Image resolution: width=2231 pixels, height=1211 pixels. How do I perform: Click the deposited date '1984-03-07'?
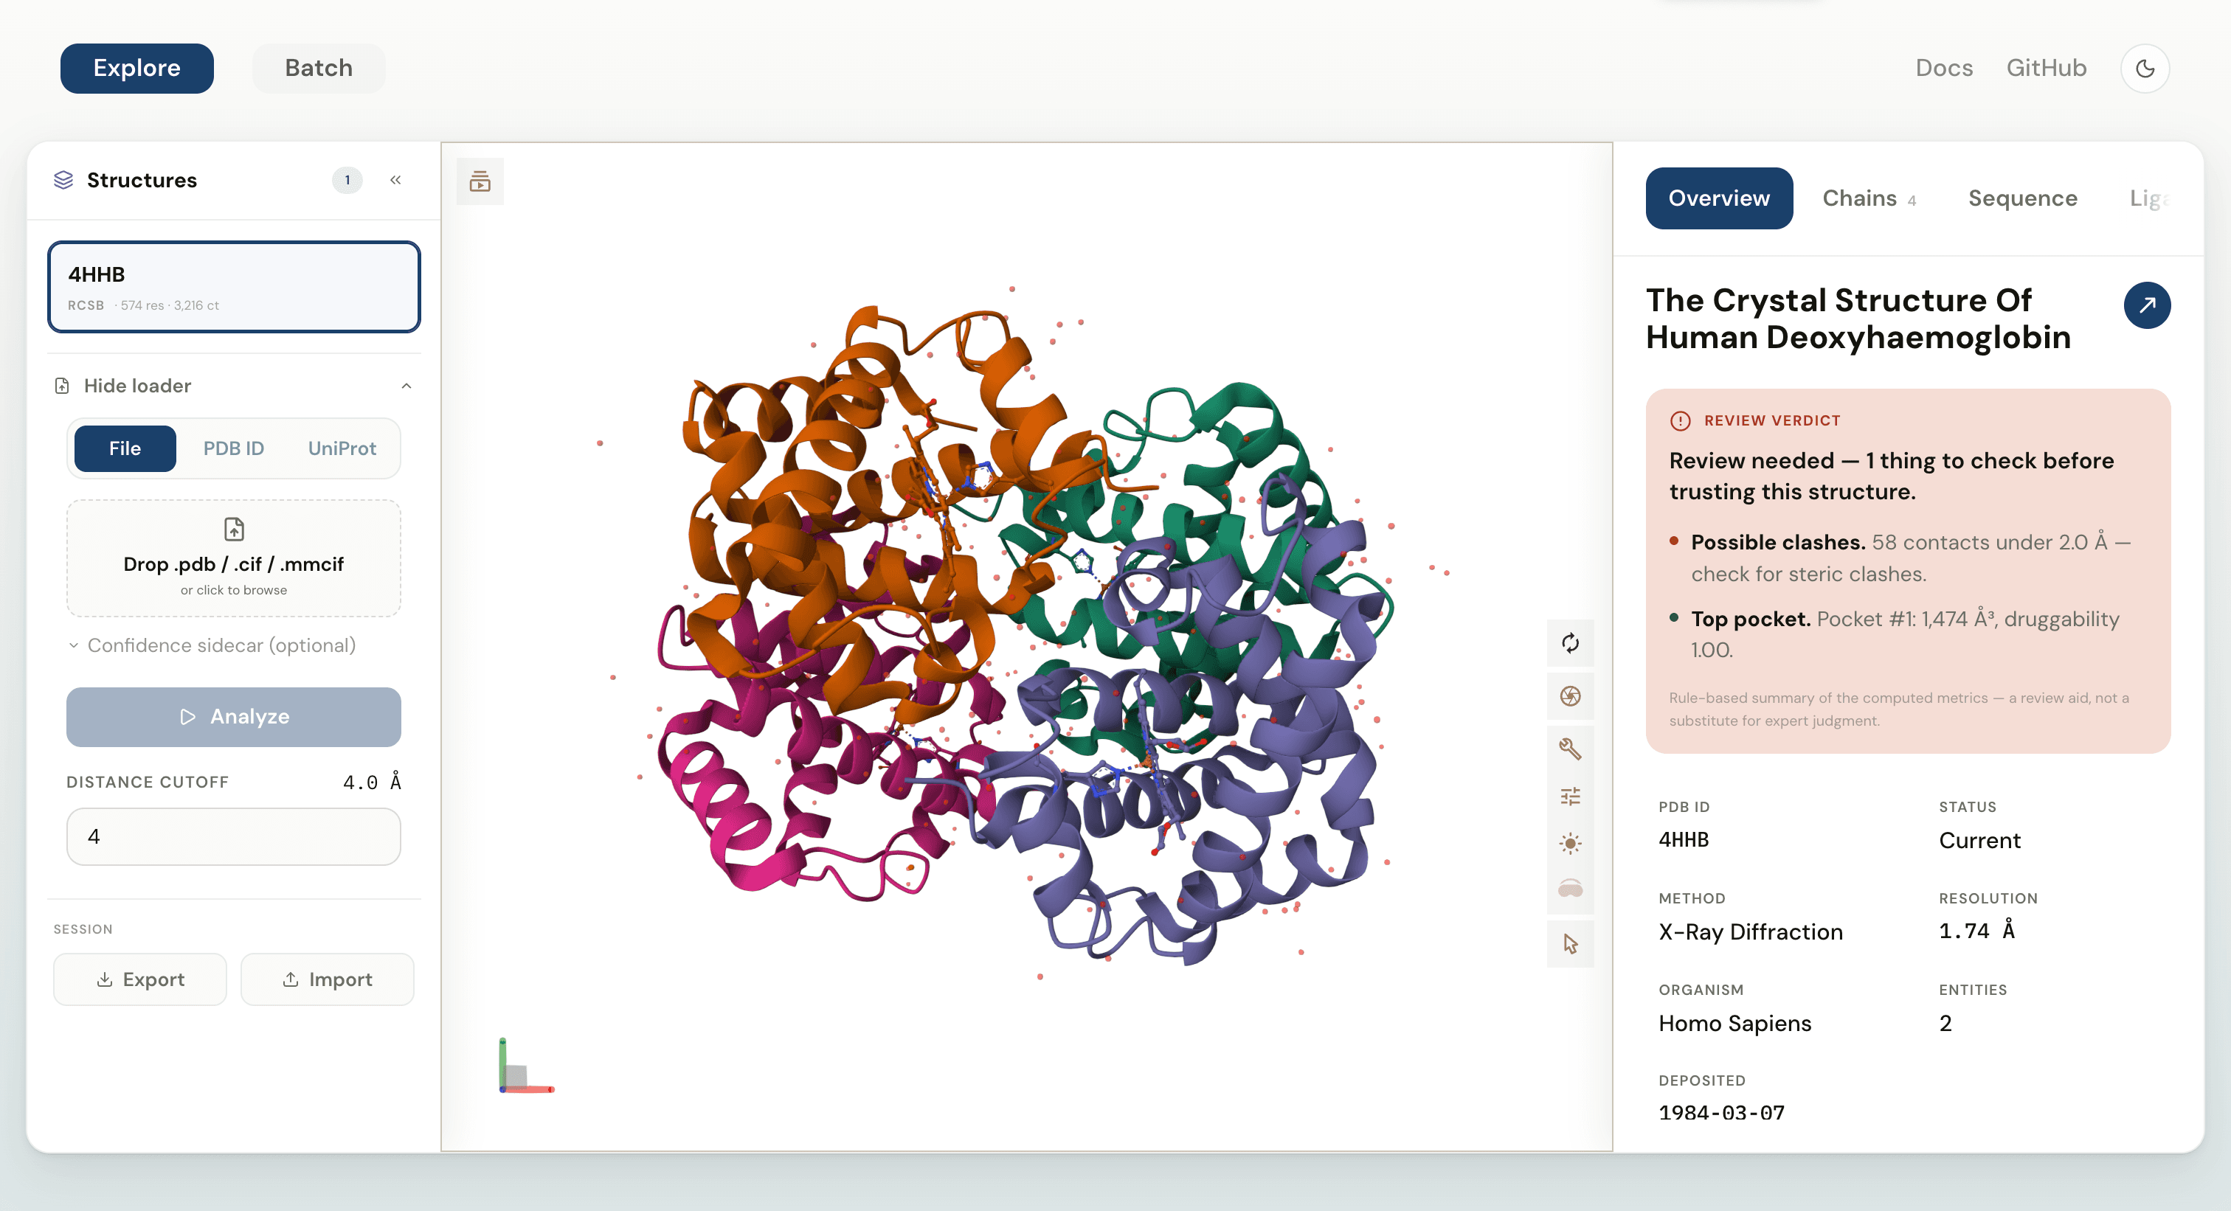[x=1721, y=1113]
